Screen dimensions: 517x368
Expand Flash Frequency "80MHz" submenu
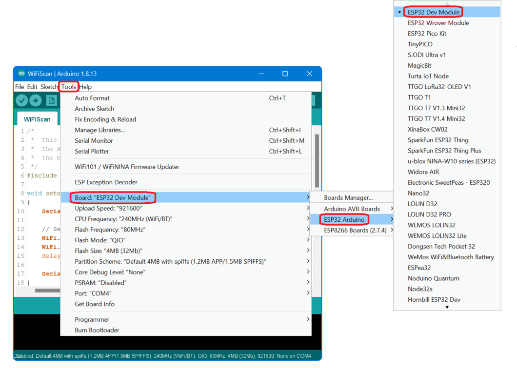click(x=186, y=230)
